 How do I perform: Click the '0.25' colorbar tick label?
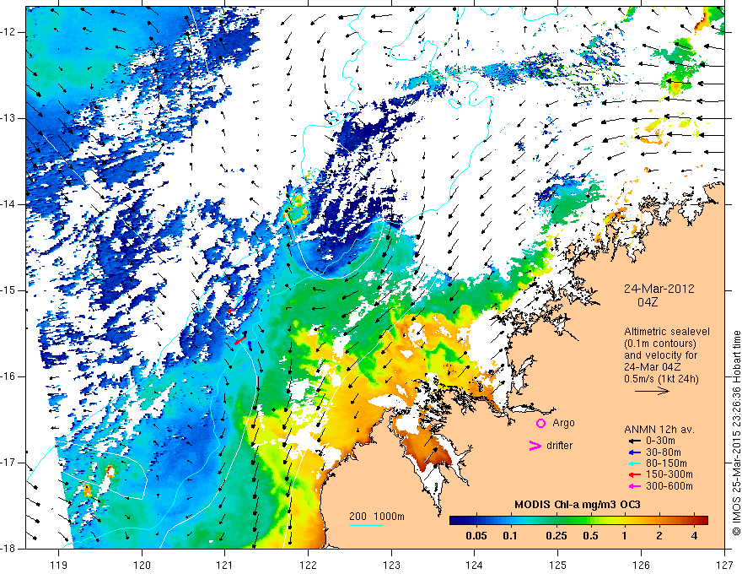tap(556, 536)
